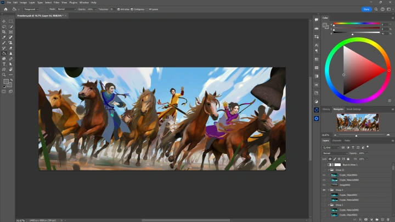Open the Image menu

click(x=23, y=3)
